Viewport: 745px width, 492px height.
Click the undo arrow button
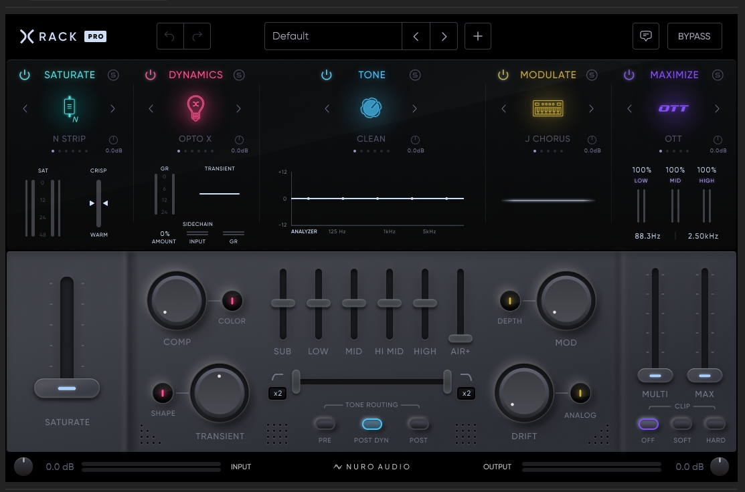pyautogui.click(x=170, y=36)
